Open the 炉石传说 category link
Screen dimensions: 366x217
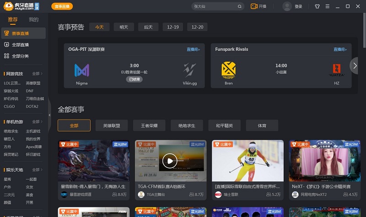(x=11, y=98)
